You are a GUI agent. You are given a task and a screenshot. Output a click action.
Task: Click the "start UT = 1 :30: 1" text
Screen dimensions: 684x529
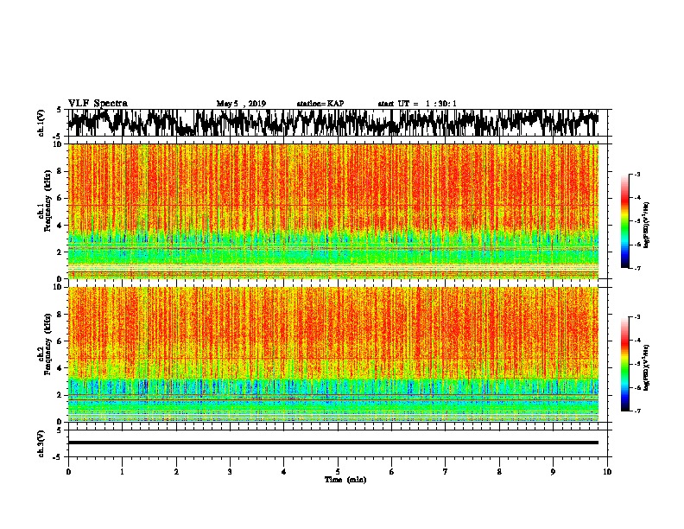417,104
